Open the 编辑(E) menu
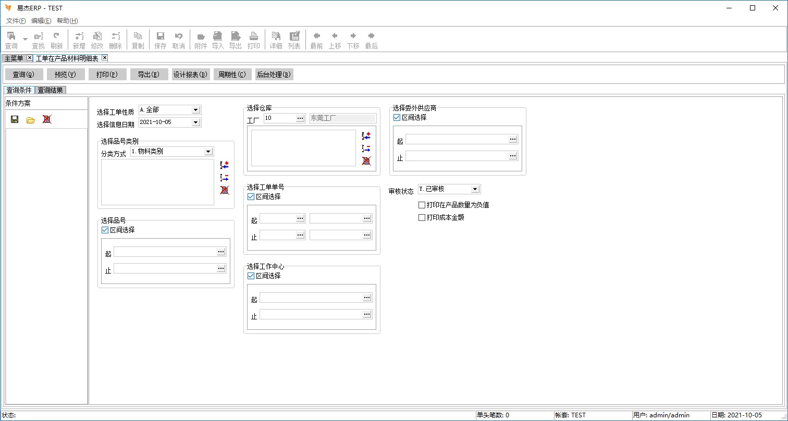This screenshot has width=788, height=421. pos(41,21)
